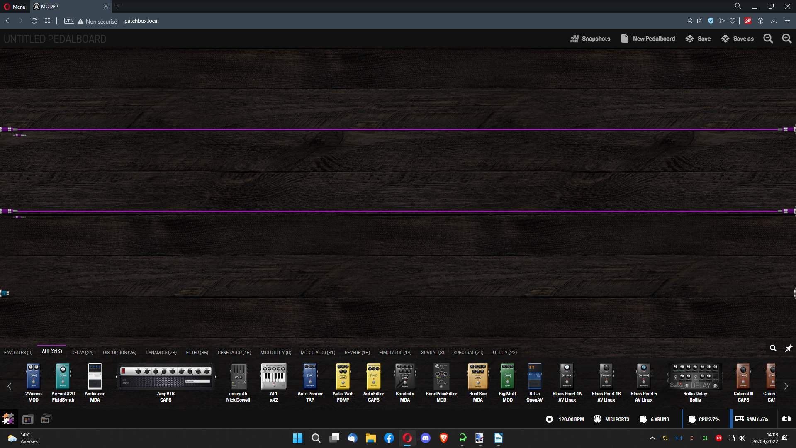Choose Save as for the pedalboard
Image resolution: width=796 pixels, height=448 pixels.
tap(738, 39)
